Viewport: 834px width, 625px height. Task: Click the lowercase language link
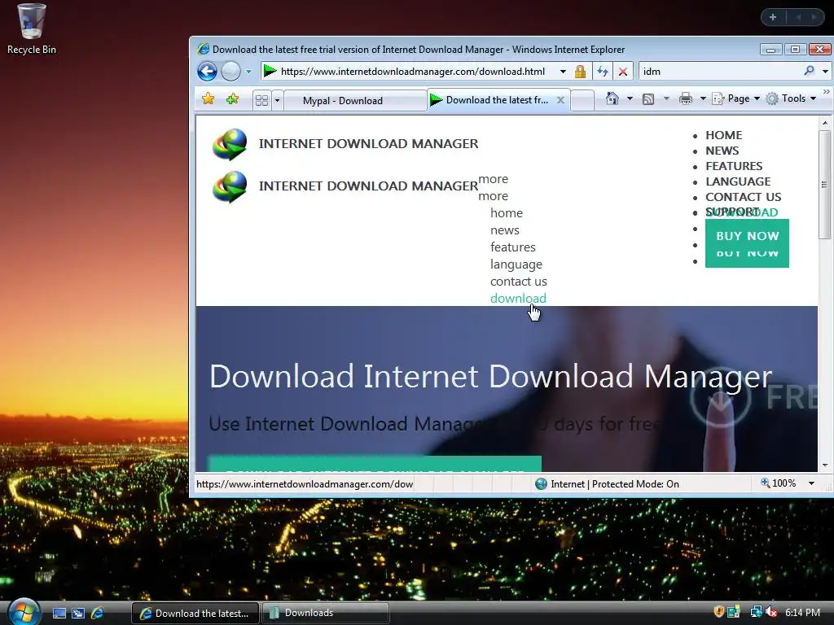(x=516, y=264)
